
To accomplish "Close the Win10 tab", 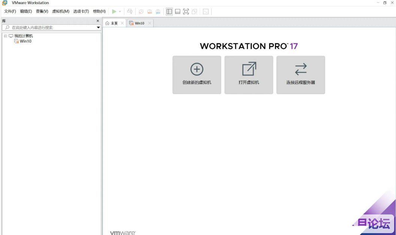I will (150, 23).
